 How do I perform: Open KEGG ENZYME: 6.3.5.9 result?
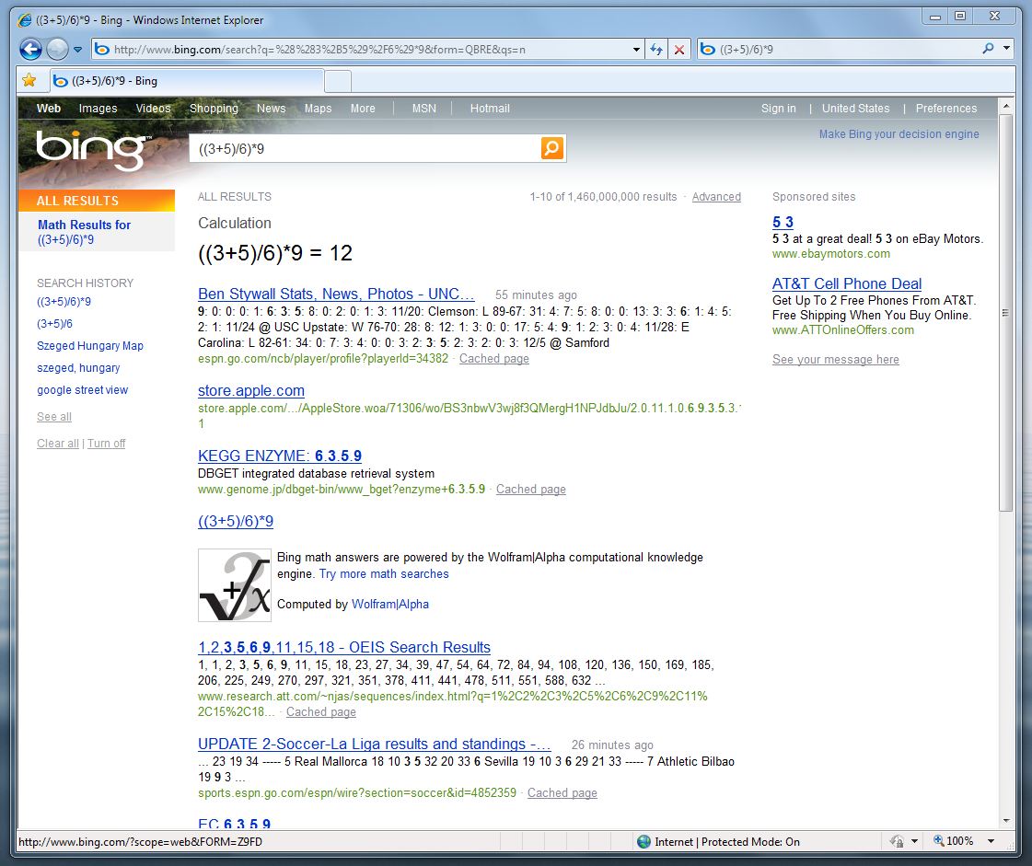coord(280,456)
